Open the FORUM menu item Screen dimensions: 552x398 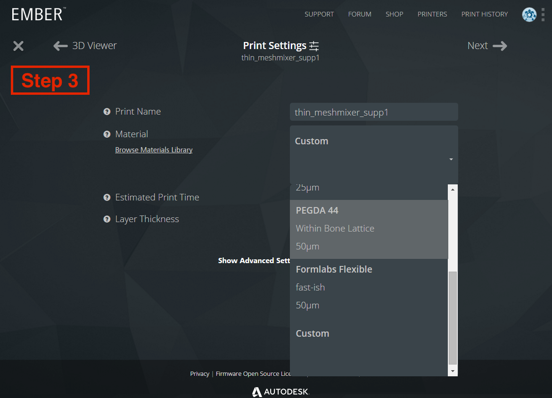click(x=360, y=14)
